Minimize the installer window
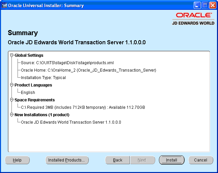The height and width of the screenshot is (173, 218). (x=197, y=5)
